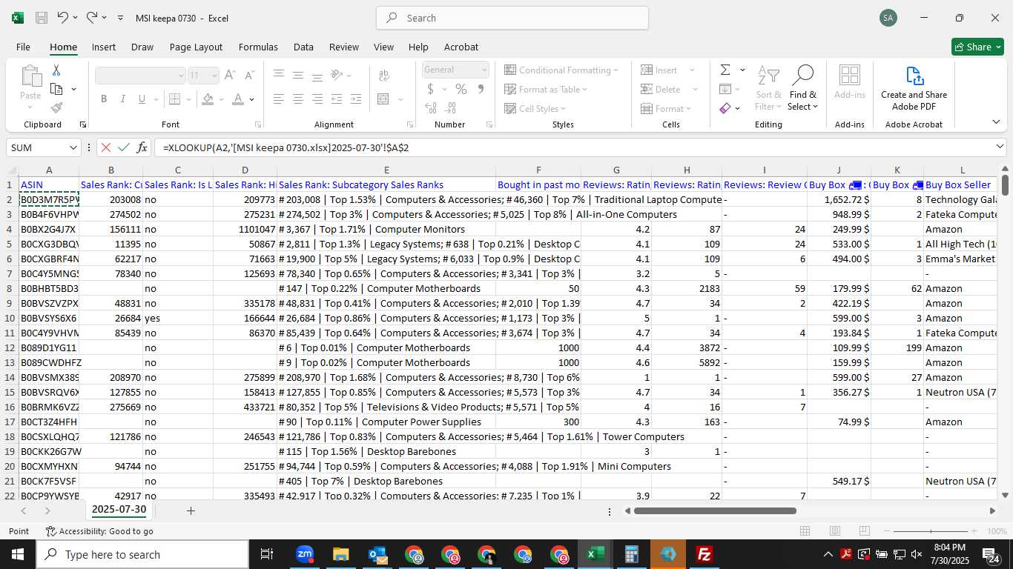Click the Delete cells button

coord(661,89)
